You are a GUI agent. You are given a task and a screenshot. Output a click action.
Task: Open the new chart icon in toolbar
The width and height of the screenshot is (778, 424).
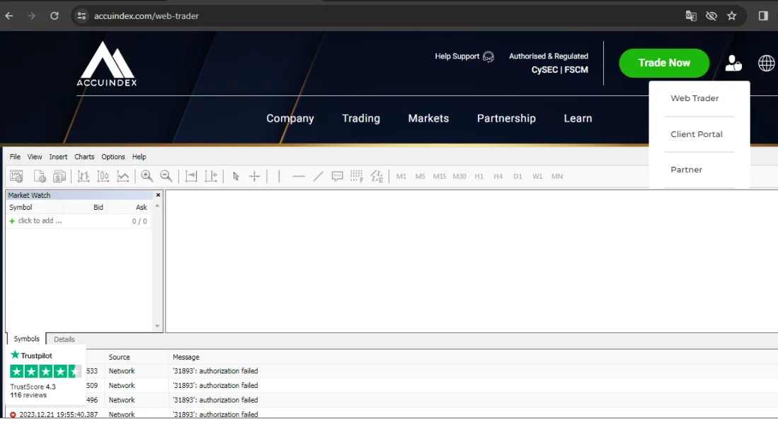[16, 177]
